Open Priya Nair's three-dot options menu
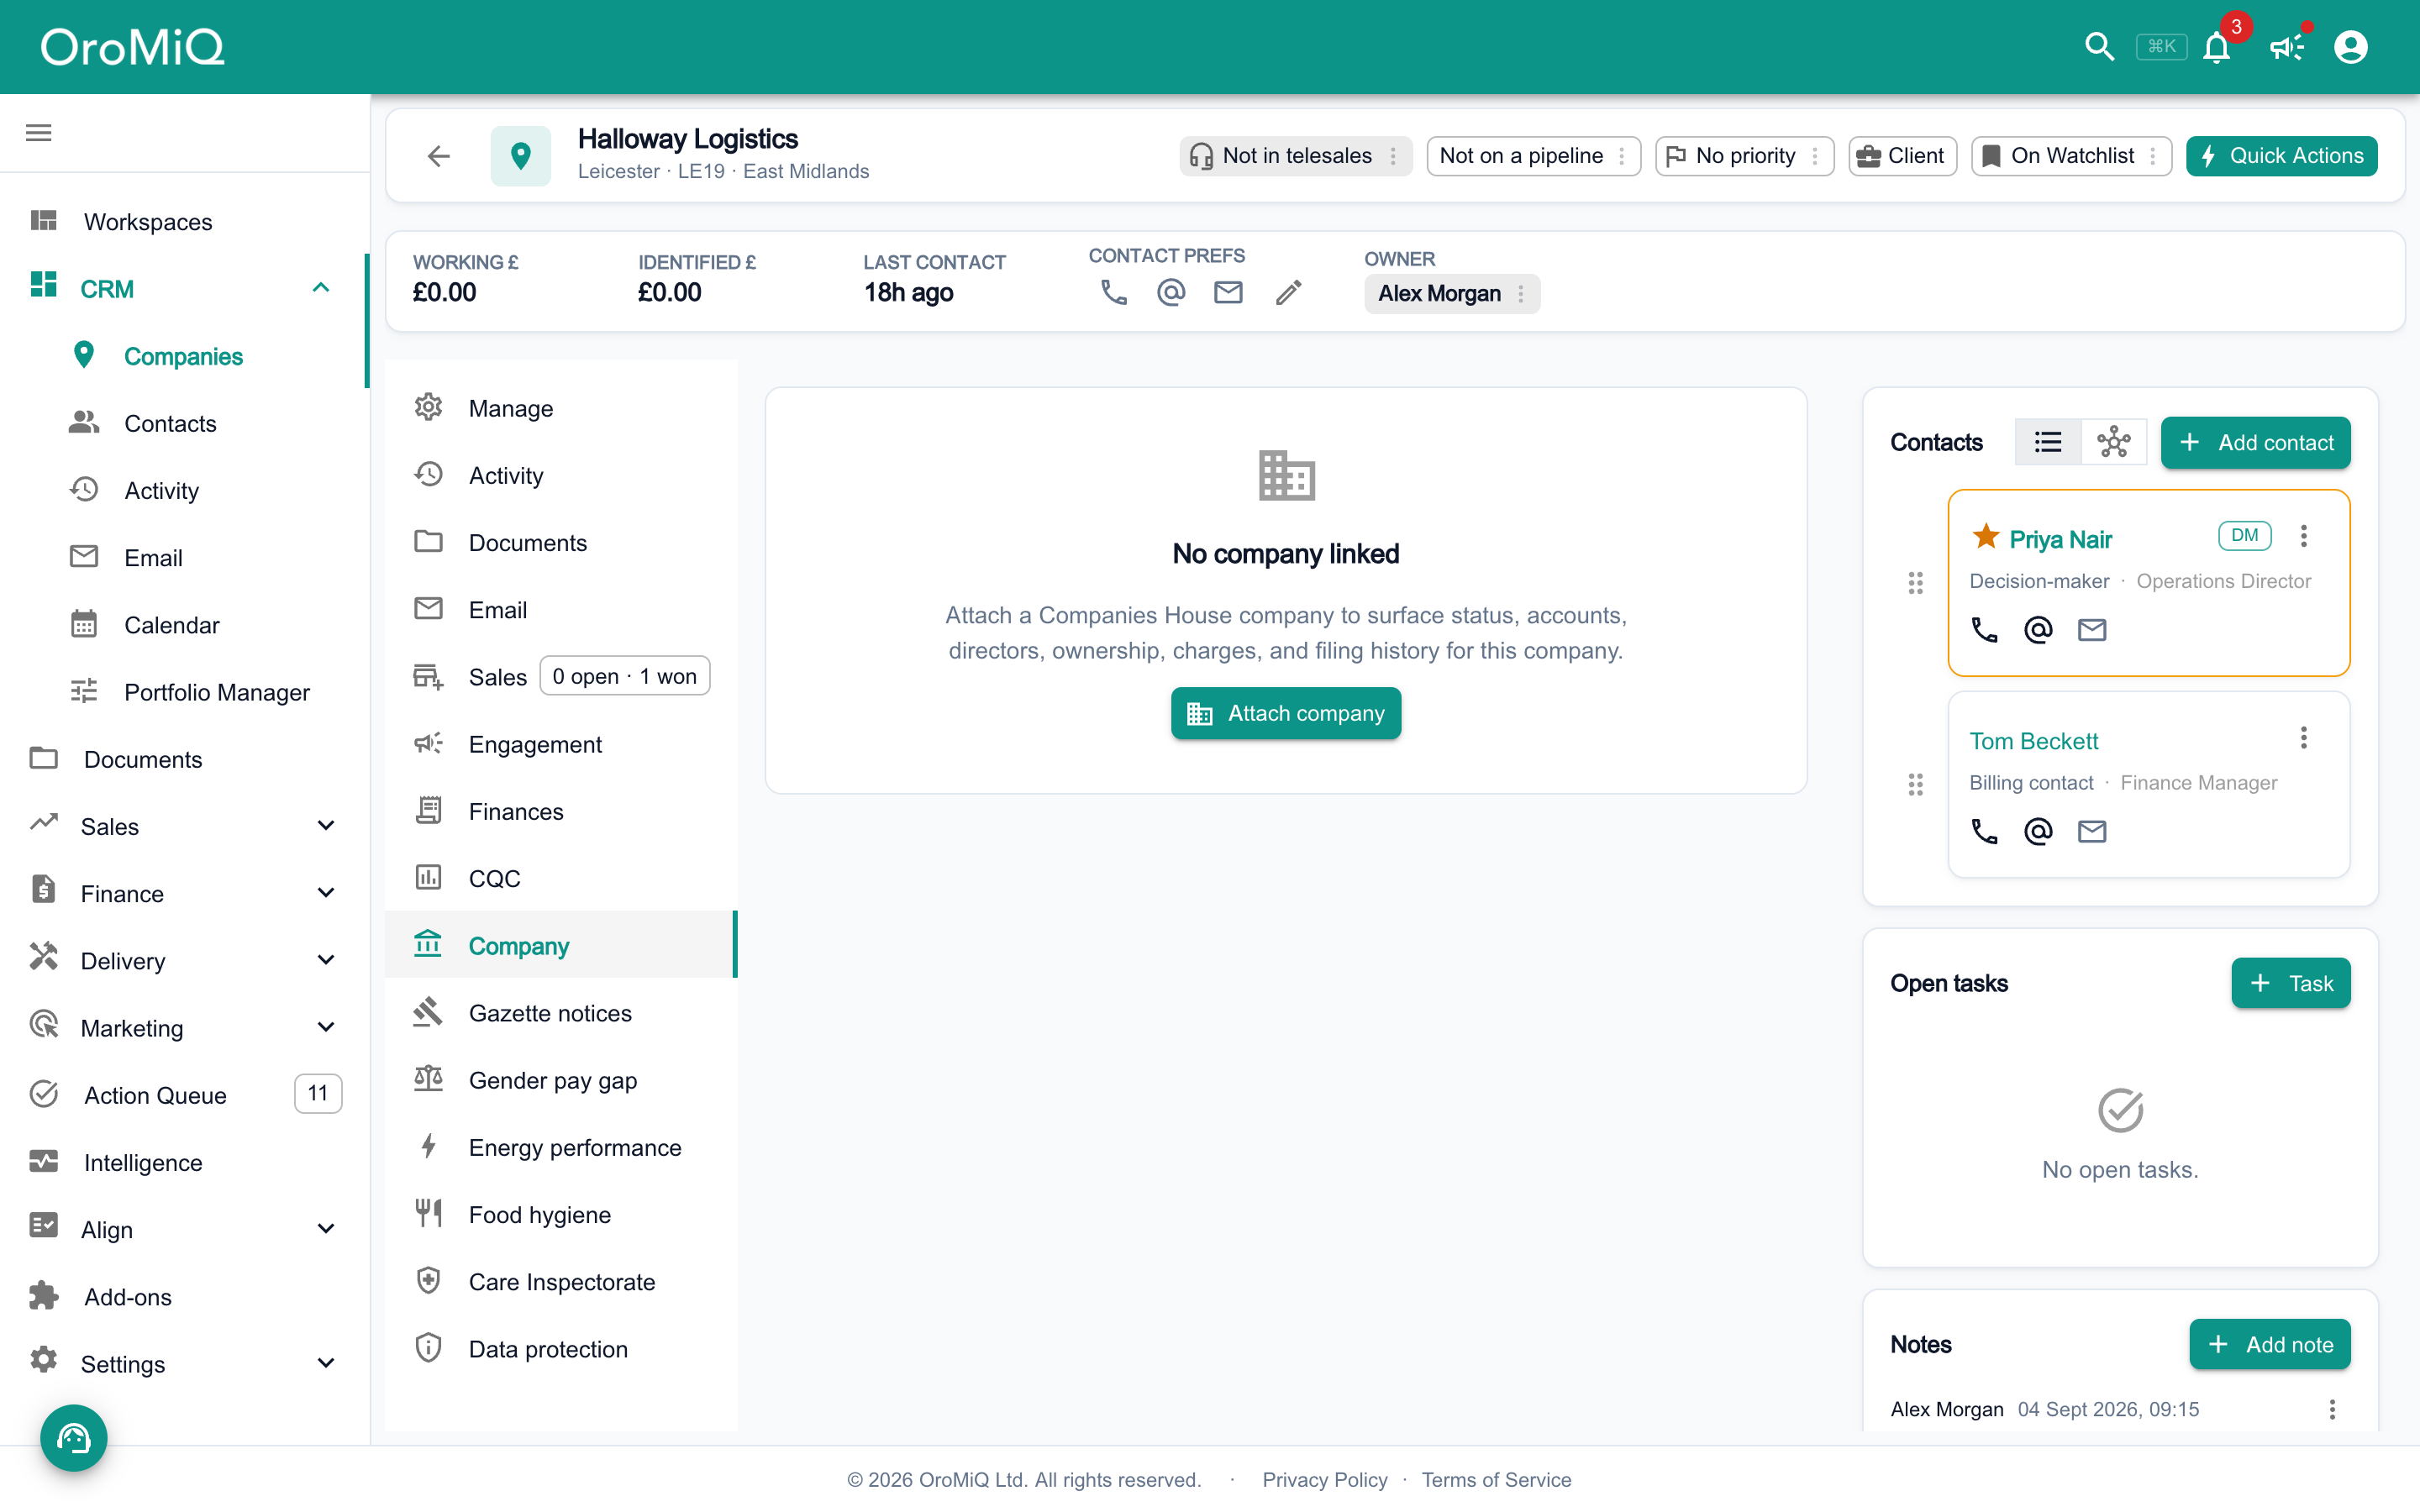Viewport: 2420px width, 1512px height. (2304, 537)
